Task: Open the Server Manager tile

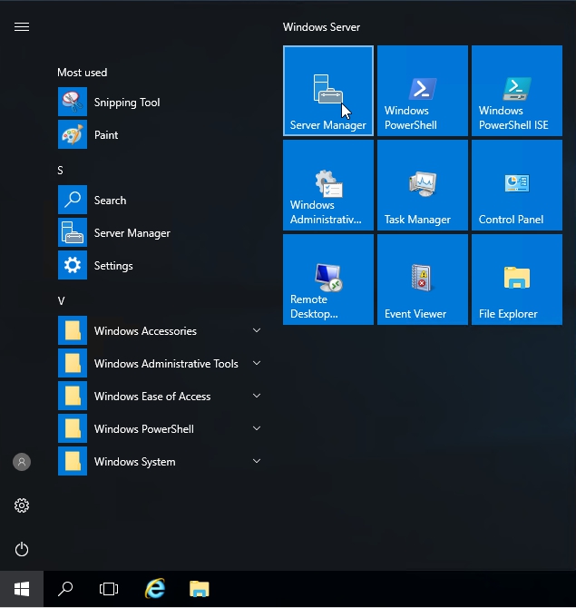Action: point(327,91)
